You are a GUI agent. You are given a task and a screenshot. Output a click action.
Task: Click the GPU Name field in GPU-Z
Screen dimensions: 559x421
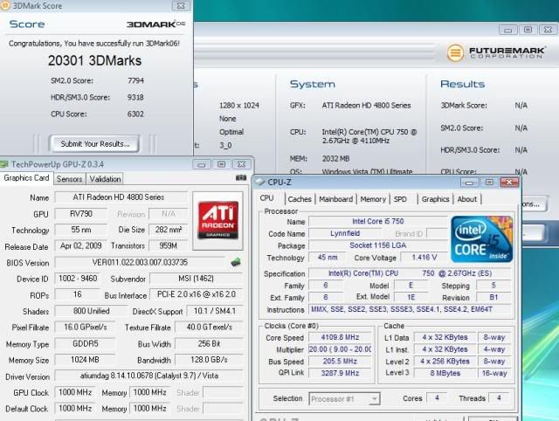click(122, 197)
